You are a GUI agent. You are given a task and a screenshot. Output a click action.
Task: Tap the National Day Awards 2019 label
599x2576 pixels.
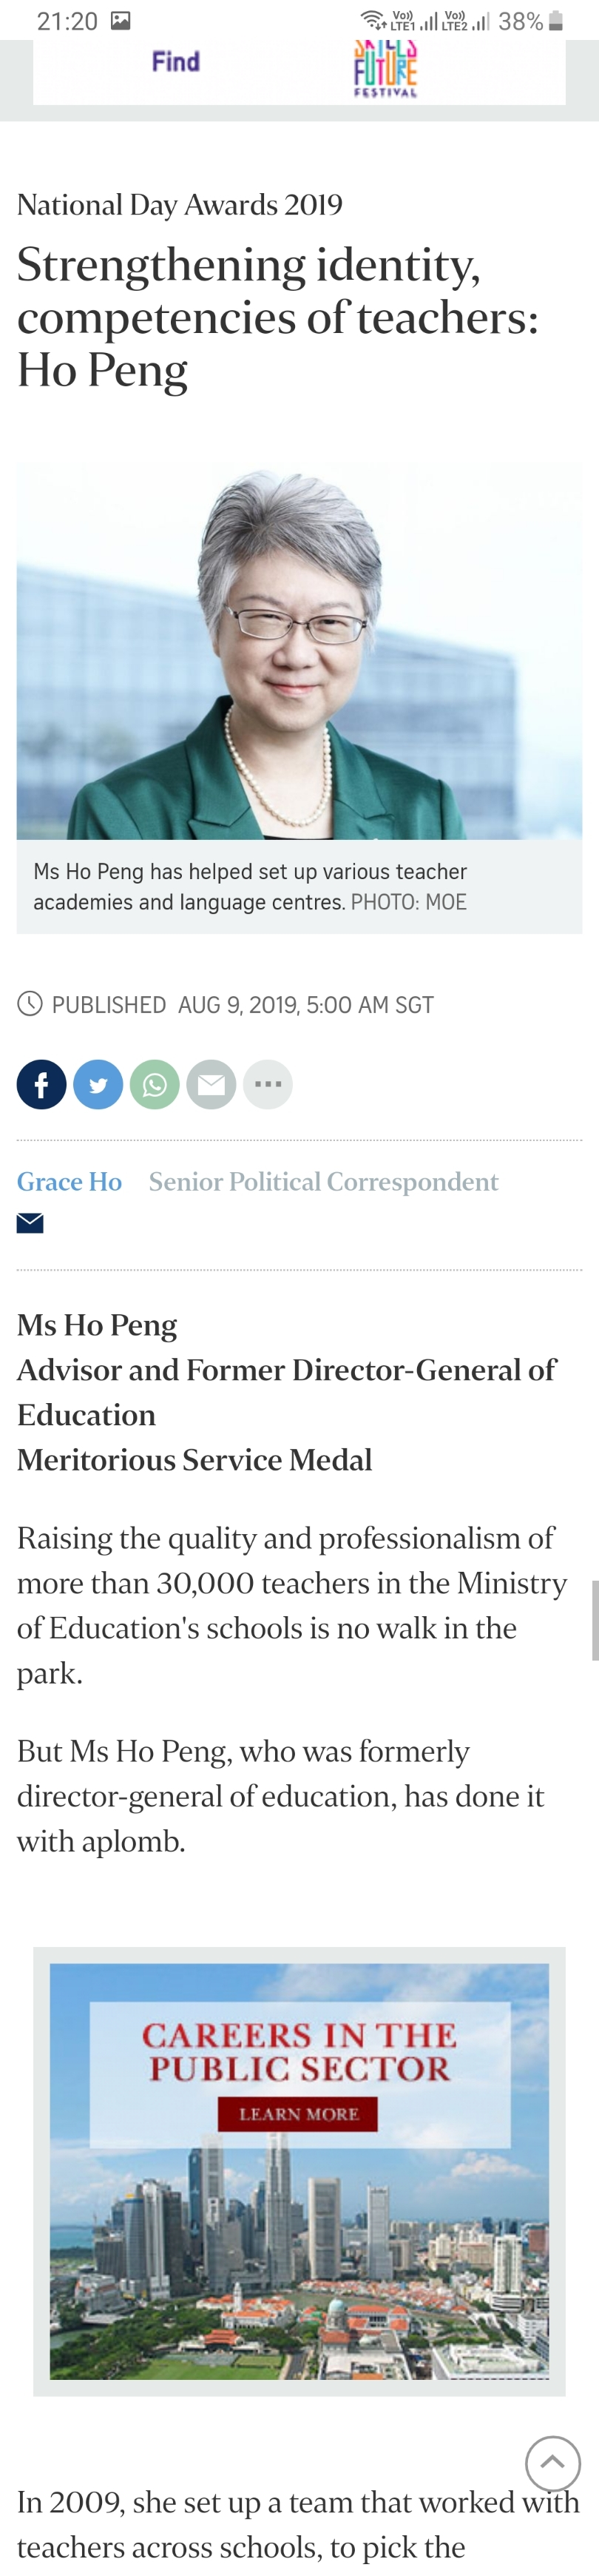pyautogui.click(x=180, y=205)
